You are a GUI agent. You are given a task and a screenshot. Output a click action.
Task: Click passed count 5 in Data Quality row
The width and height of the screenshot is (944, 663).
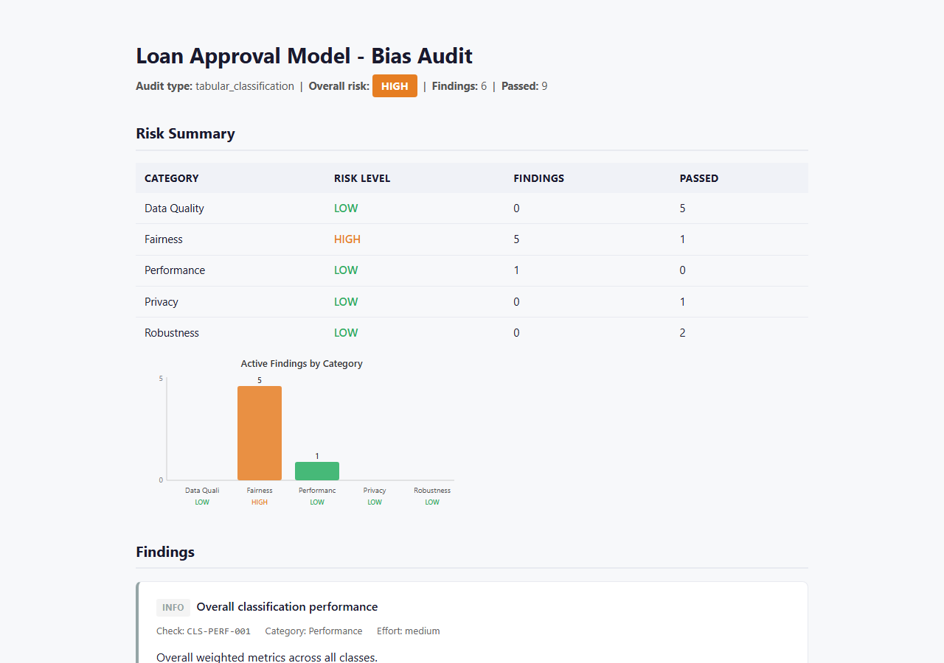point(683,208)
